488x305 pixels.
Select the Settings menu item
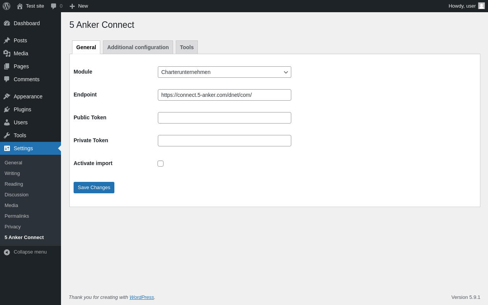pyautogui.click(x=30, y=148)
